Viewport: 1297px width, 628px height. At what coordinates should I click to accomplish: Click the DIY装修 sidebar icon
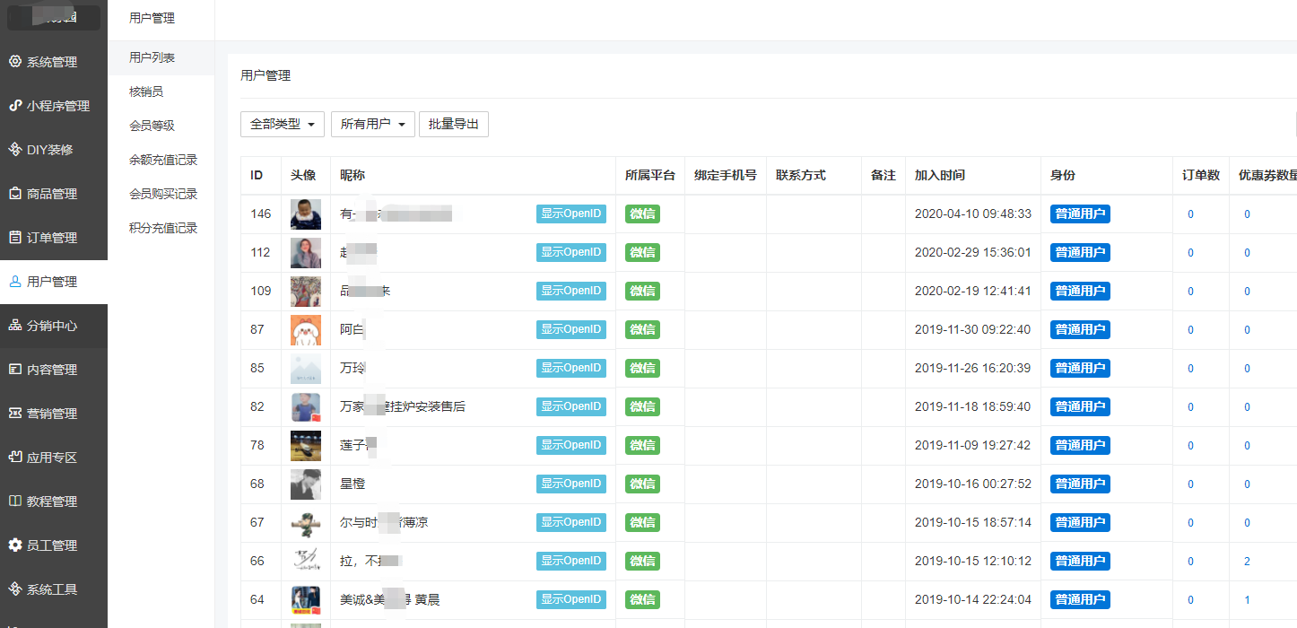coord(14,150)
